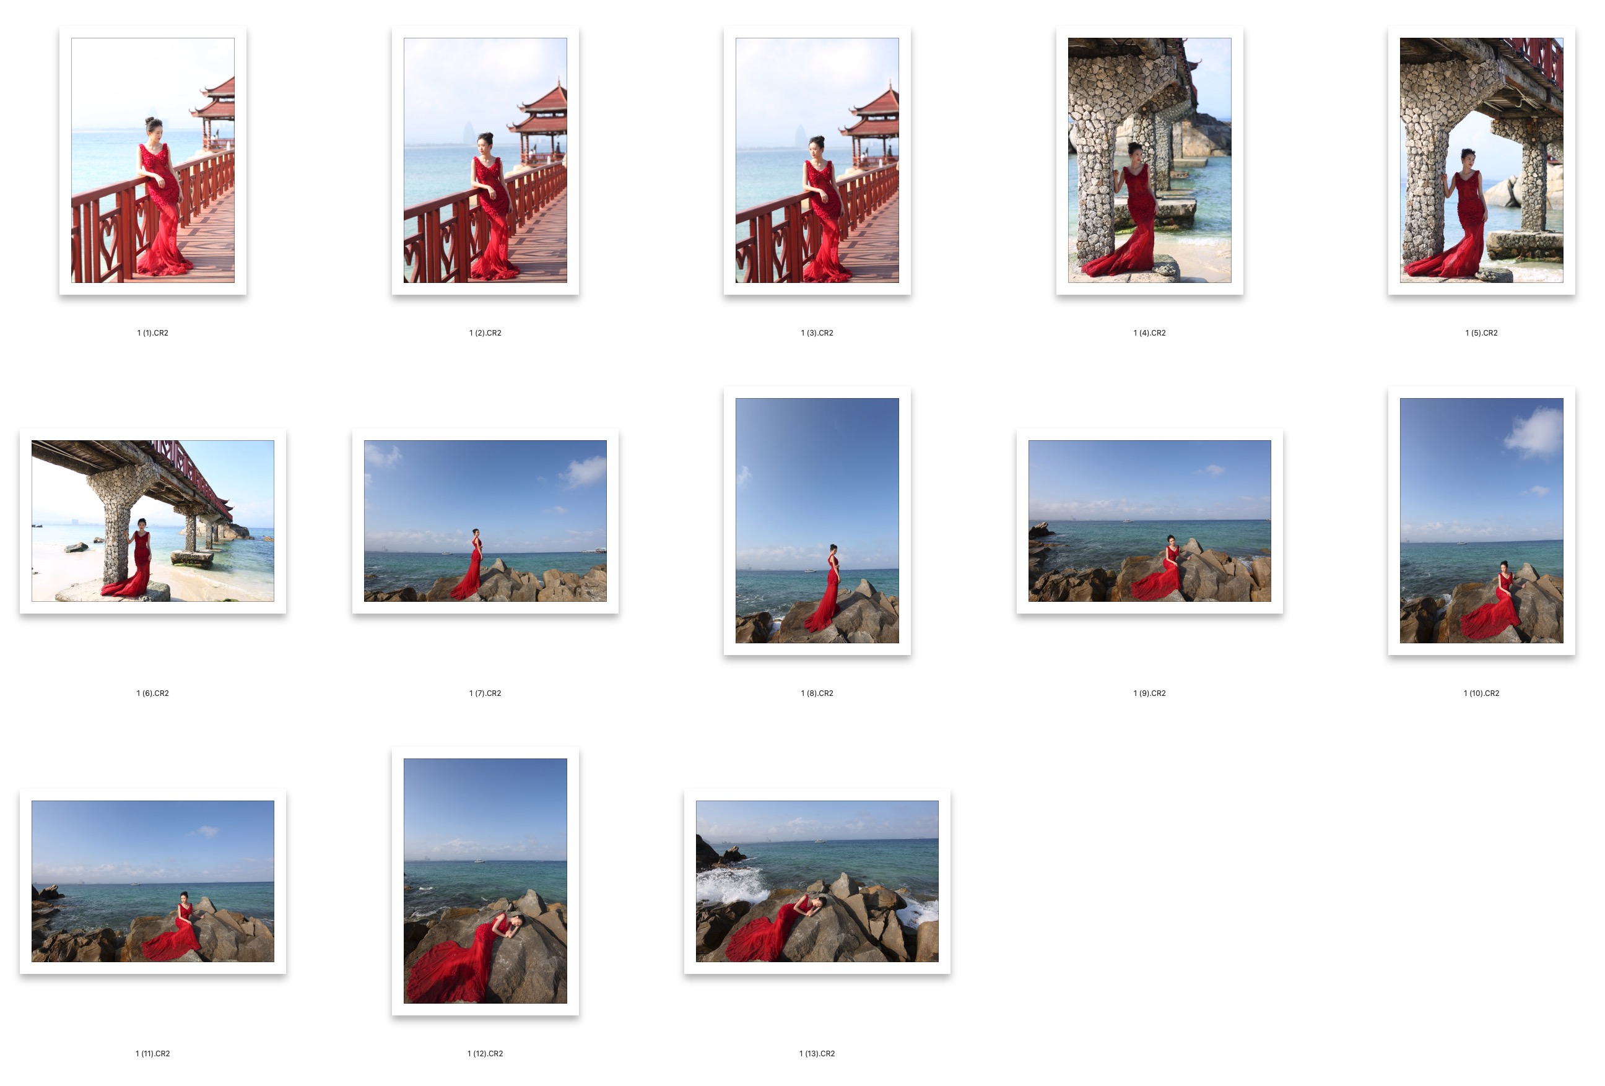This screenshot has width=1605, height=1086.
Task: Click the filename label 1 (10).CR2
Action: tap(1481, 693)
